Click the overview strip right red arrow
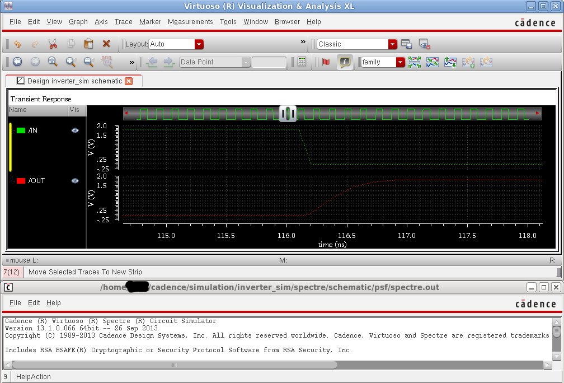564x383 pixels. [538, 113]
